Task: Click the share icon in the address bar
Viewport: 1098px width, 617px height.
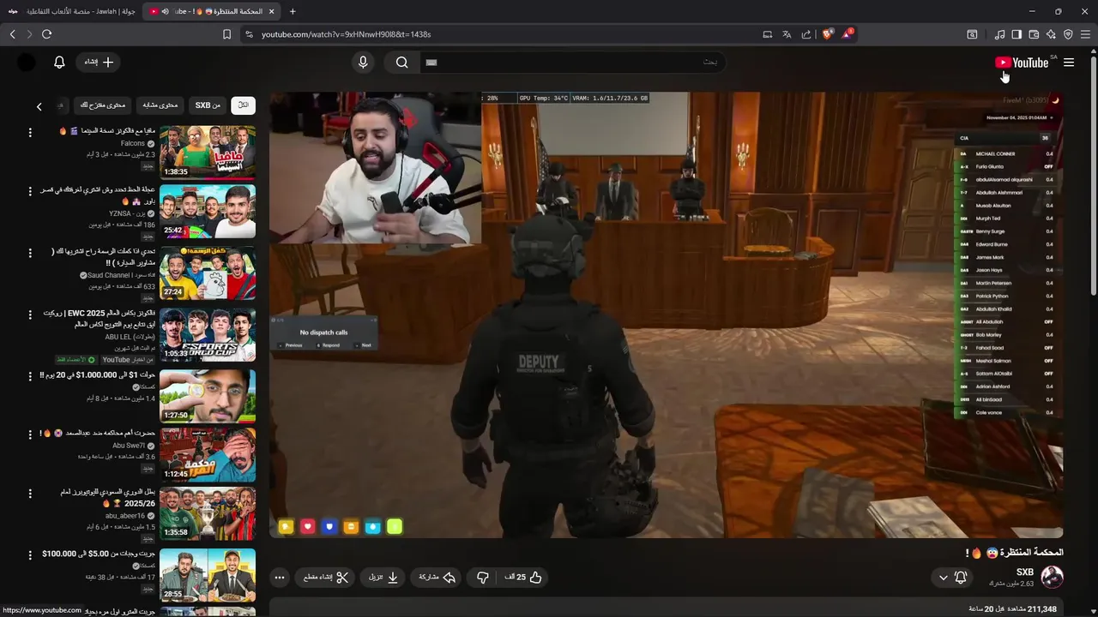Action: pos(806,34)
